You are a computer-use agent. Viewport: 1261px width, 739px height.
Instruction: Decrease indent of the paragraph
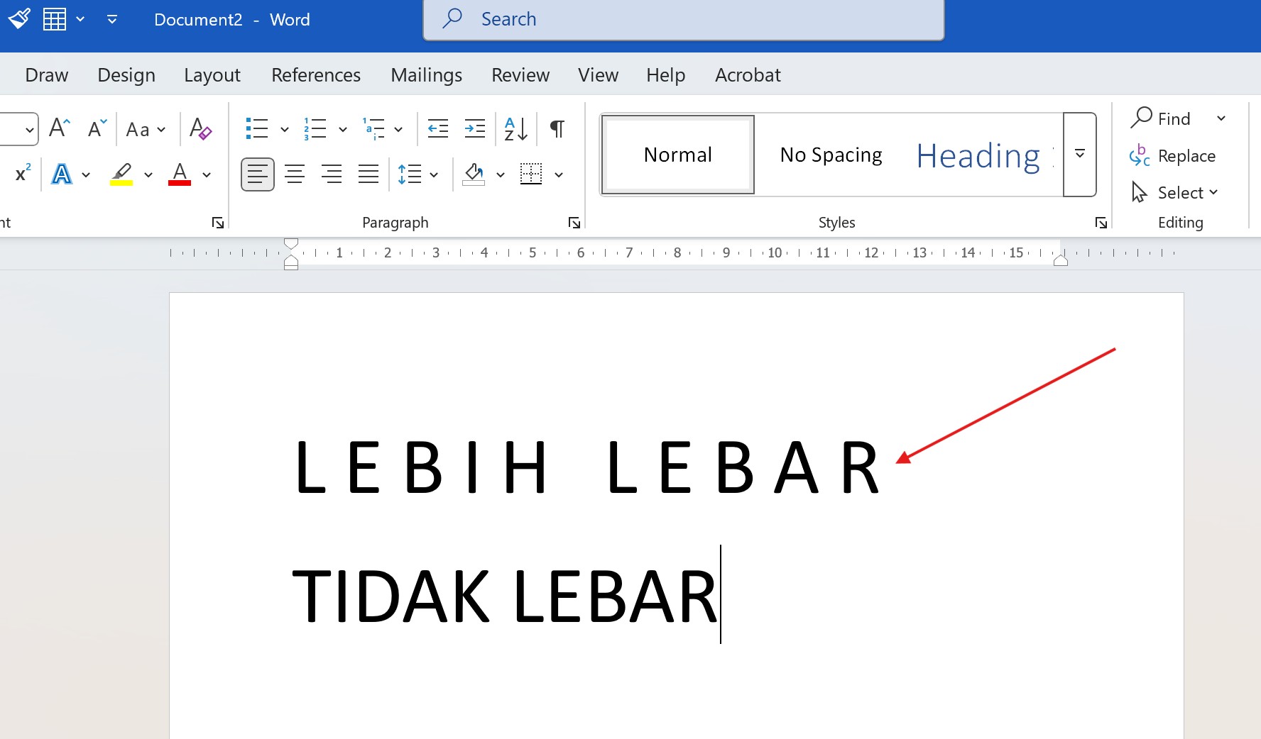point(438,128)
